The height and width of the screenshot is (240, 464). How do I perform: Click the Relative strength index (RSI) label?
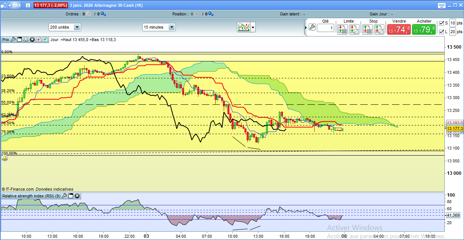(31, 196)
